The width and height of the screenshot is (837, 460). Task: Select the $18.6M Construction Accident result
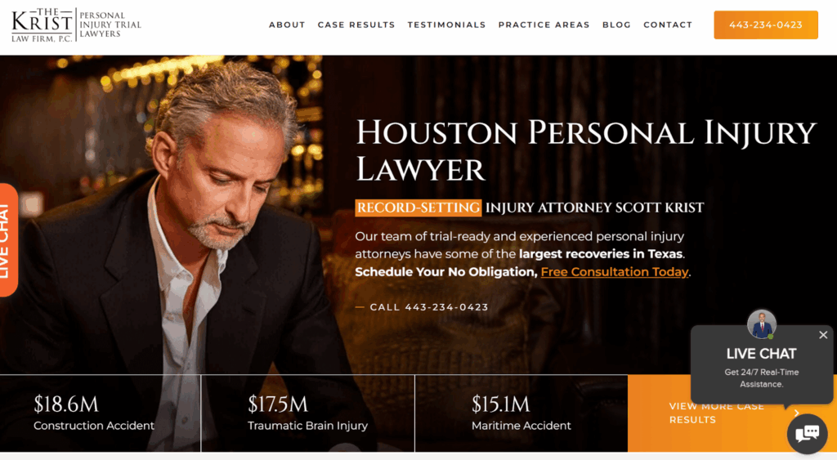101,413
